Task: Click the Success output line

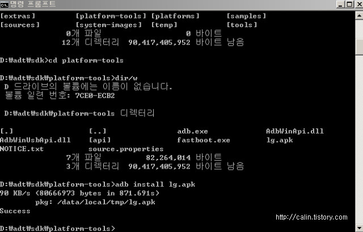Action: tap(15, 211)
